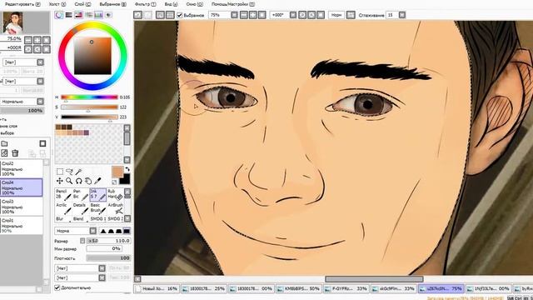Switch to the Новый Хо... 16% tab
This screenshot has width=533, height=300.
click(157, 289)
